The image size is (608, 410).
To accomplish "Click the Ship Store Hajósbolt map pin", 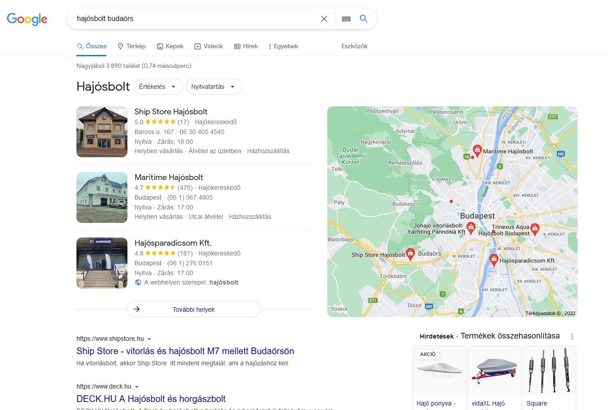I will click(410, 253).
